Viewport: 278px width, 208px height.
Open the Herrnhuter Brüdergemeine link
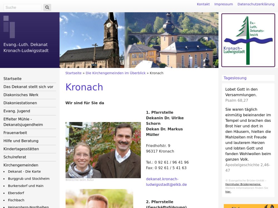tap(243, 184)
